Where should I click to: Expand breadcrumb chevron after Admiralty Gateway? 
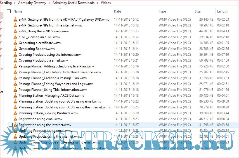(49, 3)
